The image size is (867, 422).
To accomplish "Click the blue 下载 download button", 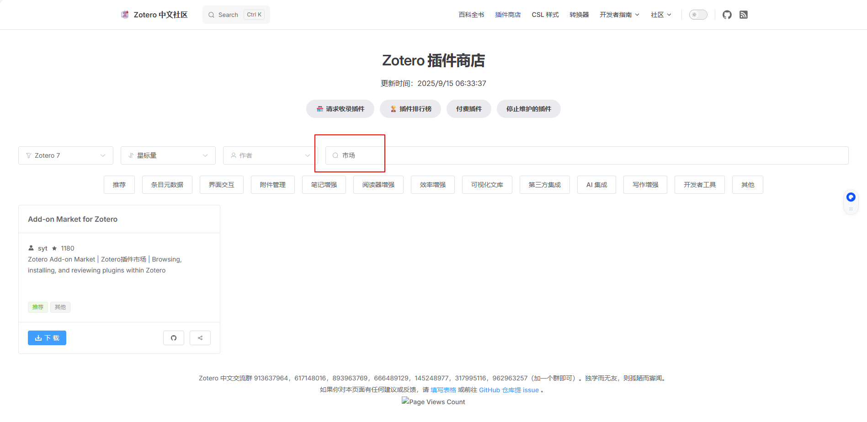I will [47, 338].
